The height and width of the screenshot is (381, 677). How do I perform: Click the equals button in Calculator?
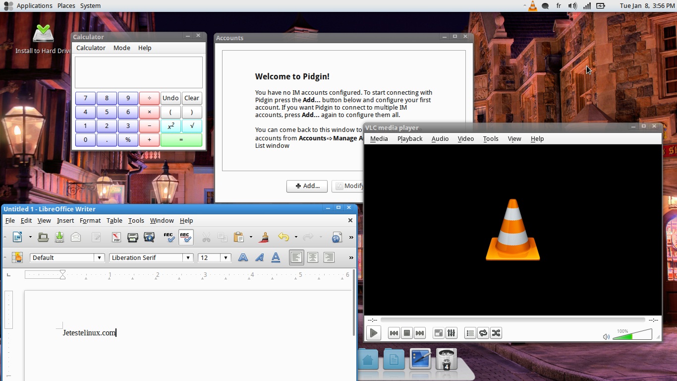(x=181, y=140)
